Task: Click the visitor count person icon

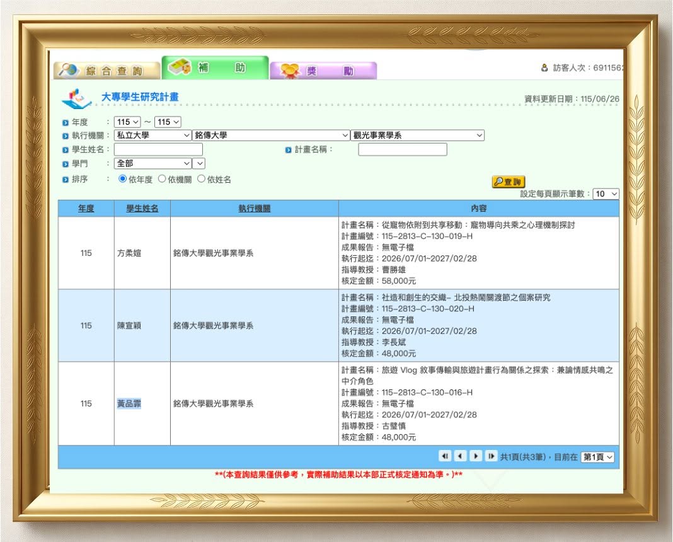Action: click(544, 68)
